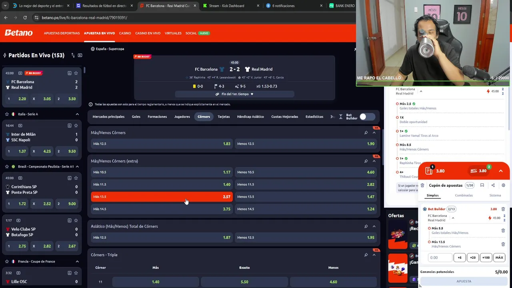Screen dimensions: 512x288
Task: Switch to the Stream - Kick Dashboard browser tab
Action: (x=226, y=6)
